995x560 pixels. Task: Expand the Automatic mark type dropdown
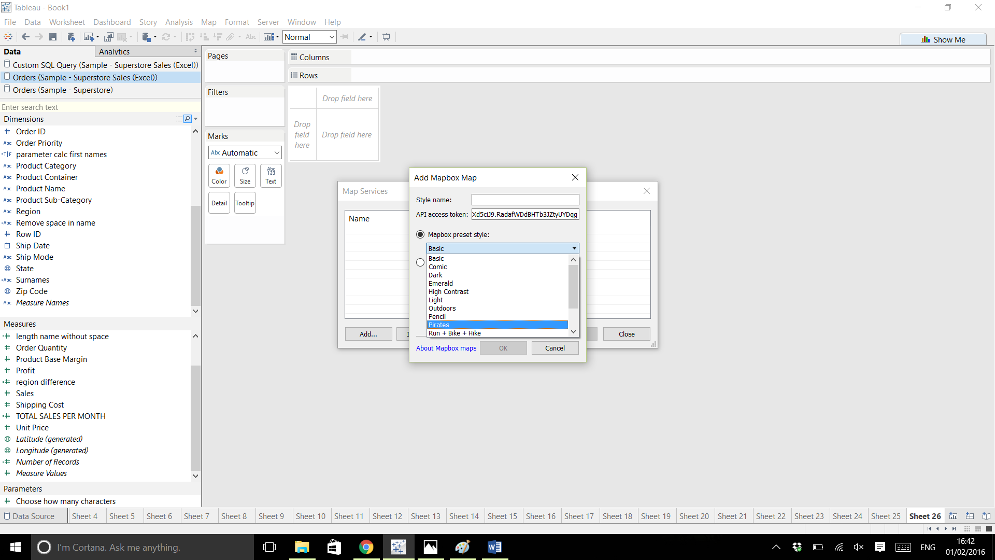coord(245,152)
